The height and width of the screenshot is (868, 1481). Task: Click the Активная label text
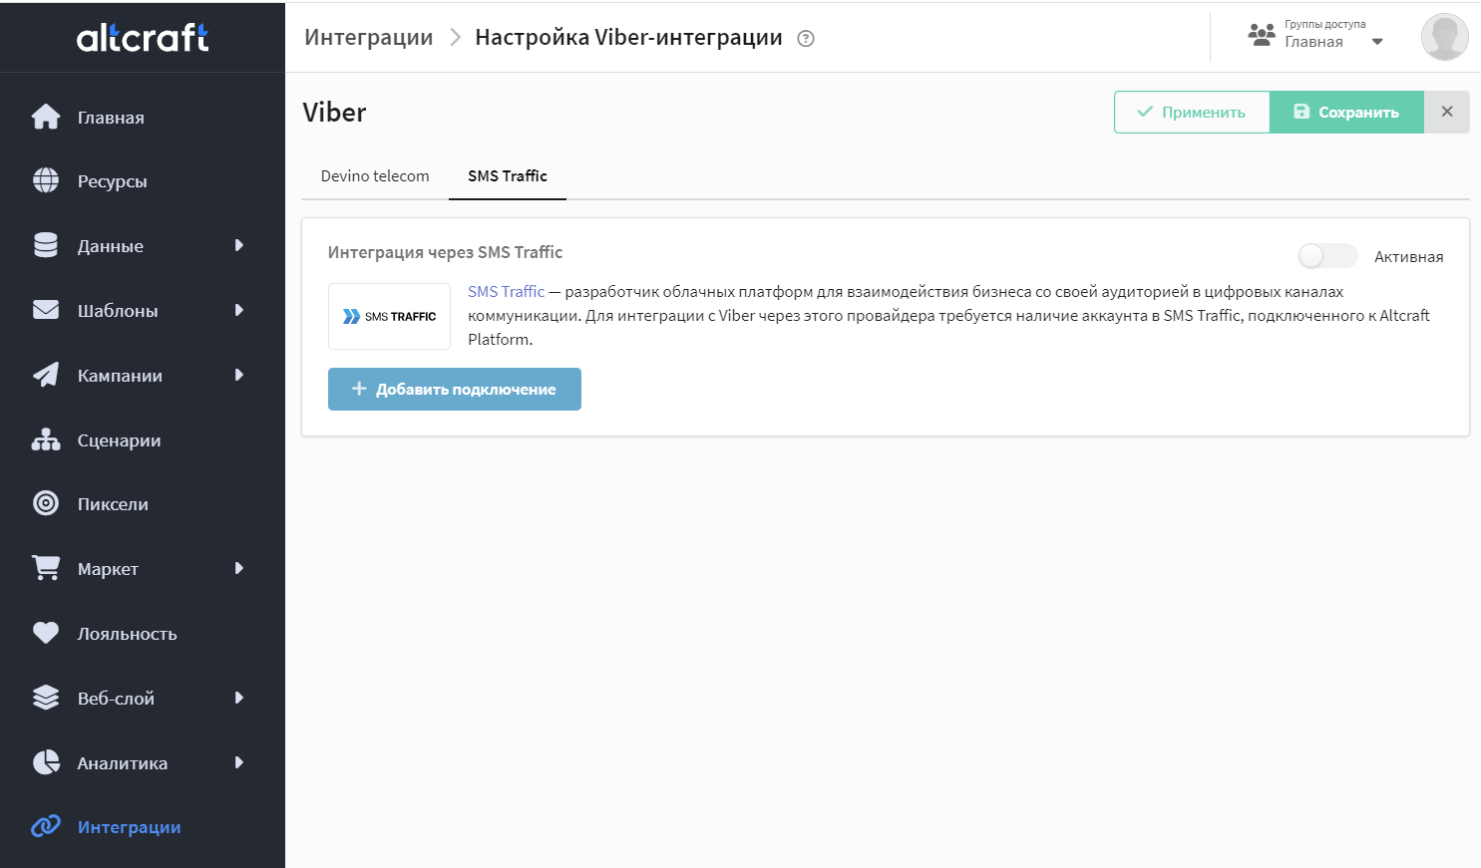[1409, 256]
